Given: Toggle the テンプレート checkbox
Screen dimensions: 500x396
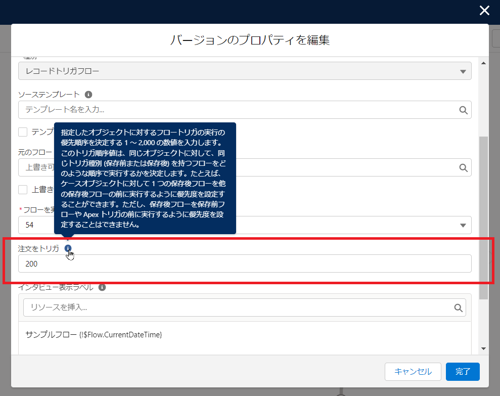Looking at the screenshot, I should click(x=23, y=132).
